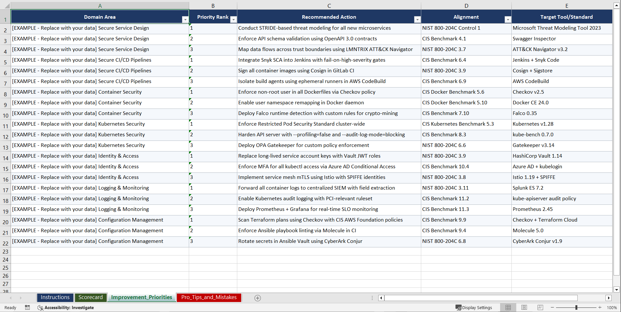Click the zoom in plus icon

(x=600, y=307)
